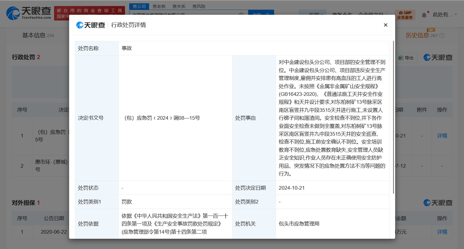
Task: Select the 查关系 tab
Action: click(179, 6)
